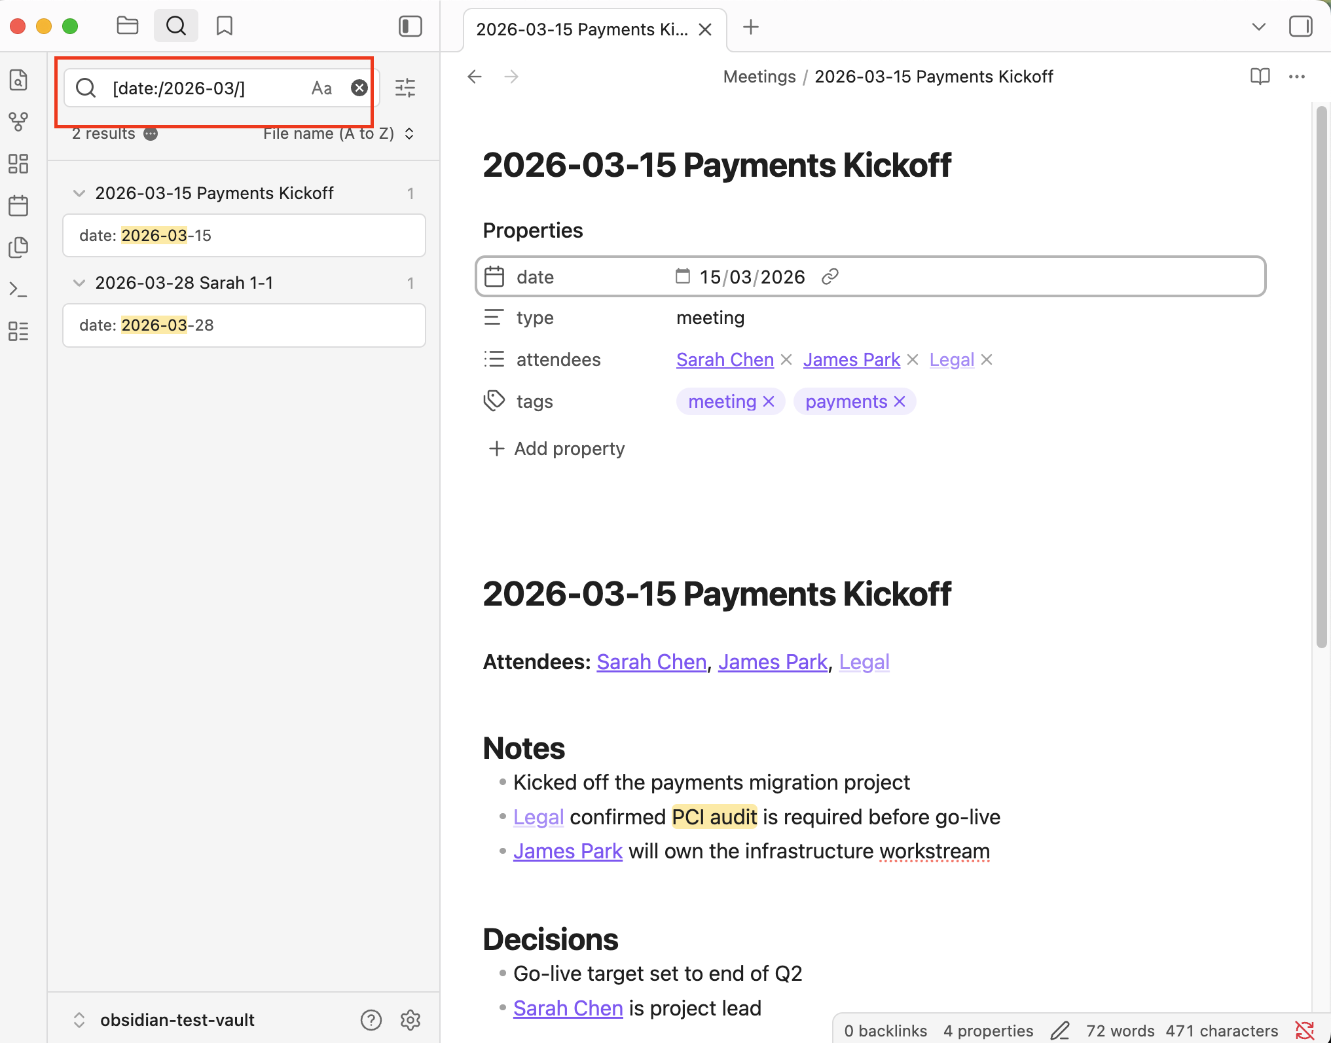Screen dimensions: 1331x1043
Task: Open the terminal icon in the left ribbon
Action: (18, 289)
